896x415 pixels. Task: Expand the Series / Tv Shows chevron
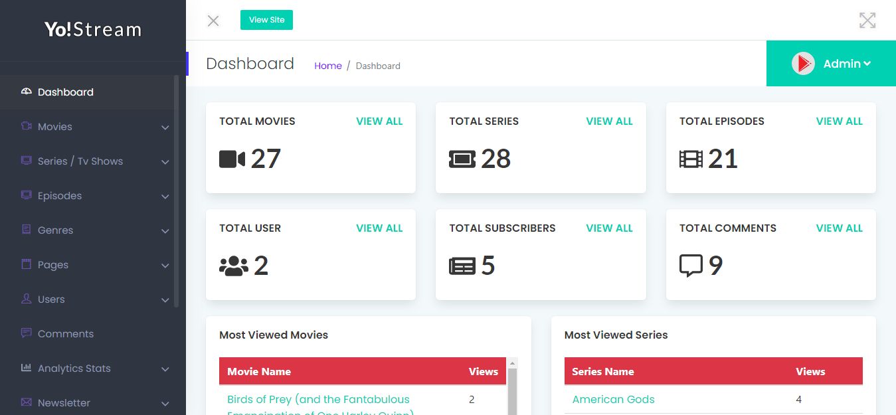165,162
